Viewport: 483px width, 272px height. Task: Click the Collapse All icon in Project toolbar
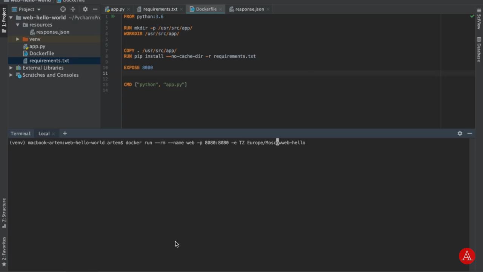click(73, 9)
